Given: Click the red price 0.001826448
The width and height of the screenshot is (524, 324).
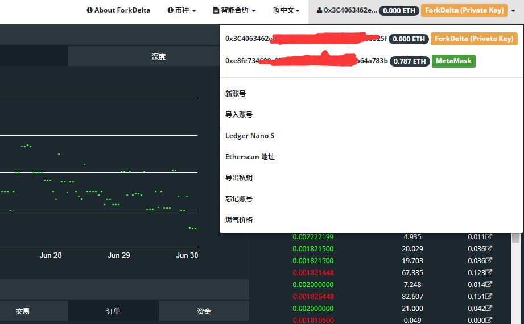Looking at the screenshot, I should pyautogui.click(x=313, y=296).
